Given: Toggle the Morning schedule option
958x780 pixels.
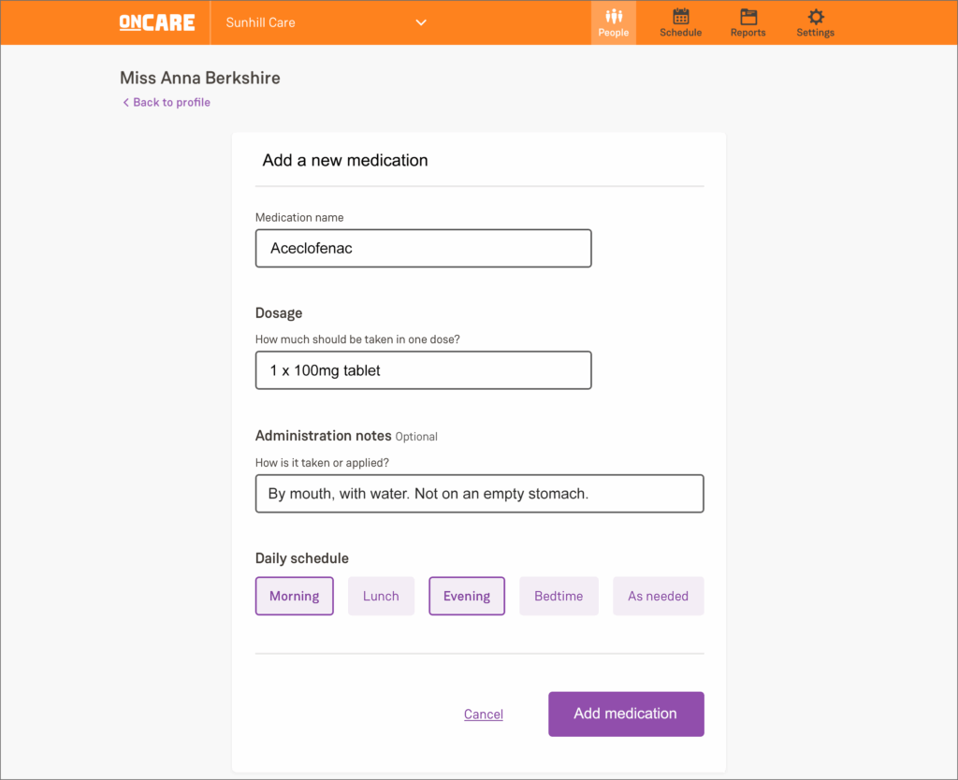Looking at the screenshot, I should 294,596.
